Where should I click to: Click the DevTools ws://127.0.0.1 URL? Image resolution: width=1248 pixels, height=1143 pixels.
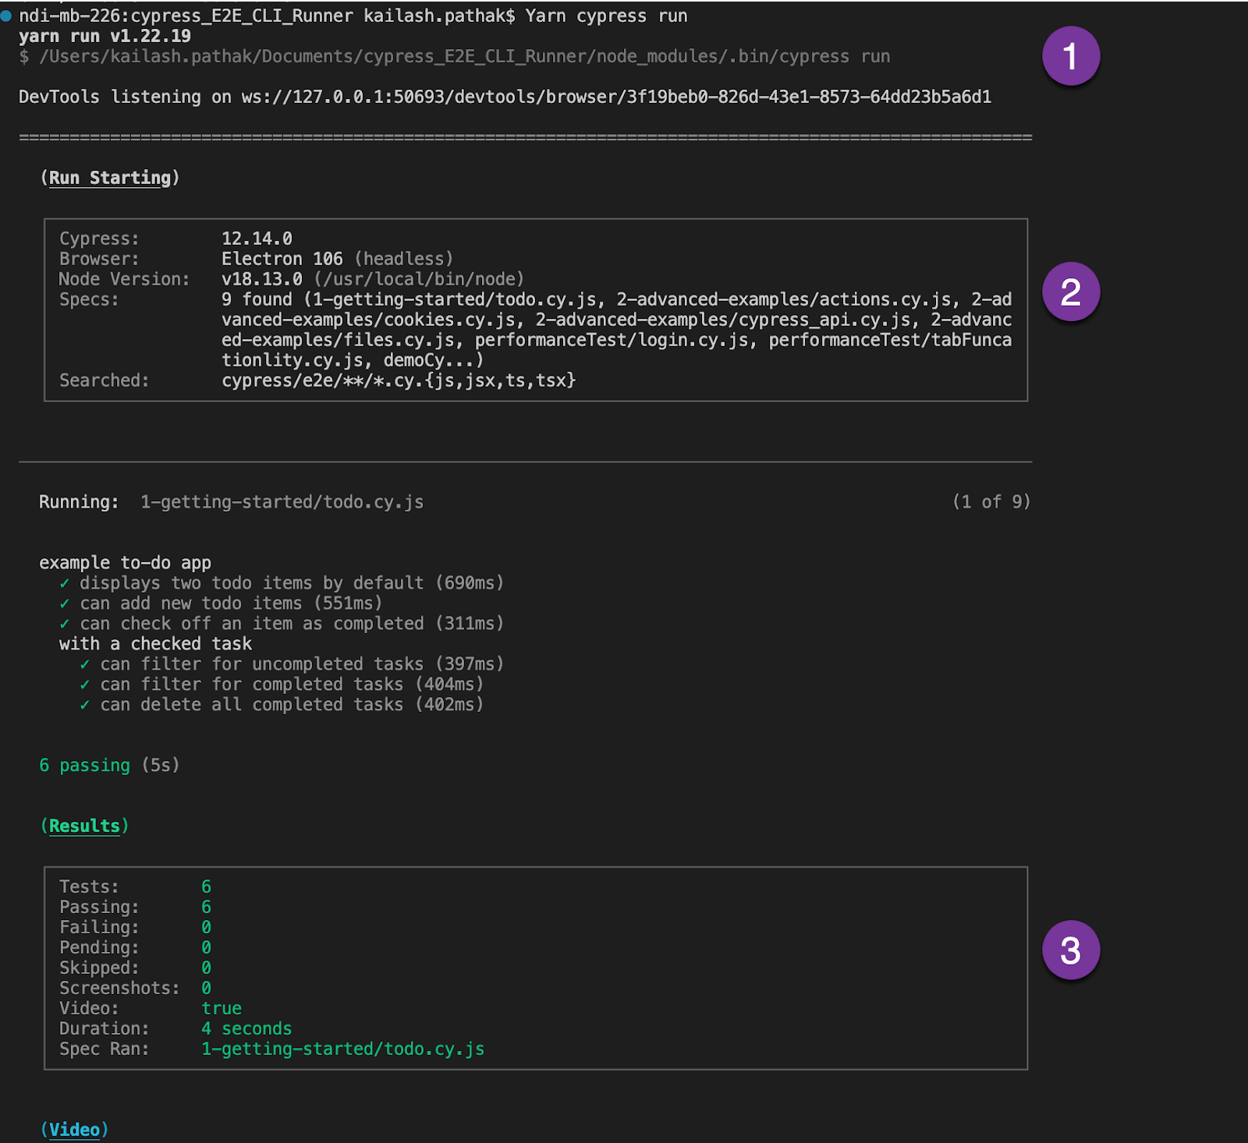point(615,97)
